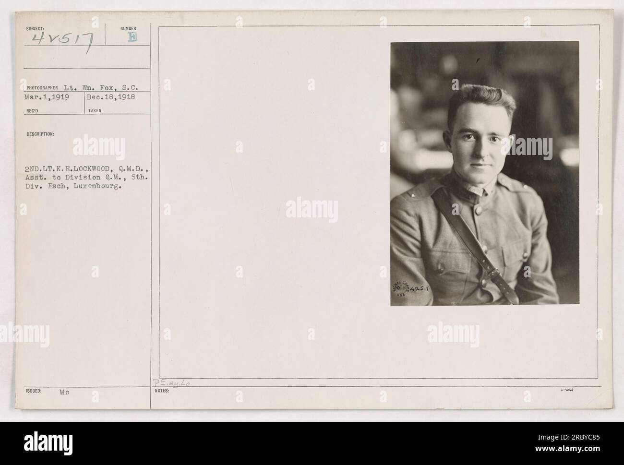Click the taken date 'Dec.18,1918'
The image size is (624, 465).
(x=111, y=96)
